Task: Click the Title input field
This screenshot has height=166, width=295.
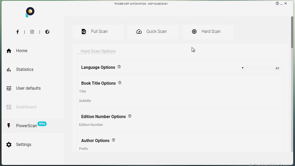Action: coord(181,91)
